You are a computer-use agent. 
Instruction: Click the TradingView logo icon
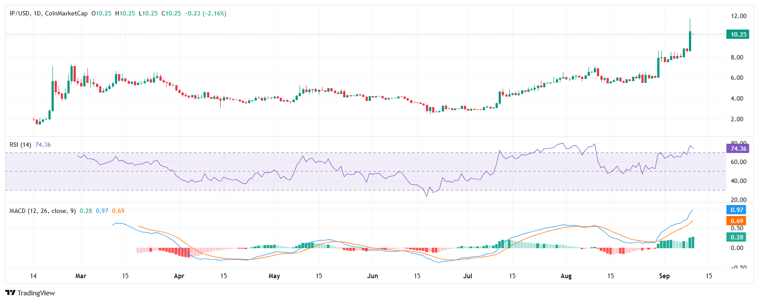click(x=10, y=293)
